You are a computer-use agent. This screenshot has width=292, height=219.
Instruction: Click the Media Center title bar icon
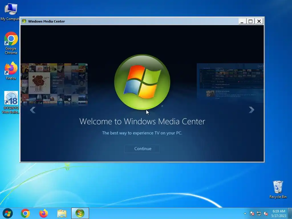tap(24, 21)
